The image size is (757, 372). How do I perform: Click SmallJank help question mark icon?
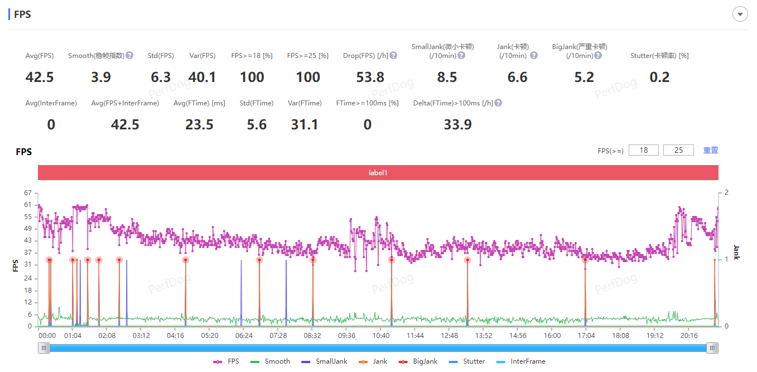click(461, 56)
